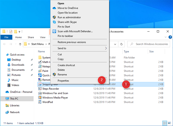Switch to the Share ribbon tab
The image size is (173, 126).
tap(31, 37)
